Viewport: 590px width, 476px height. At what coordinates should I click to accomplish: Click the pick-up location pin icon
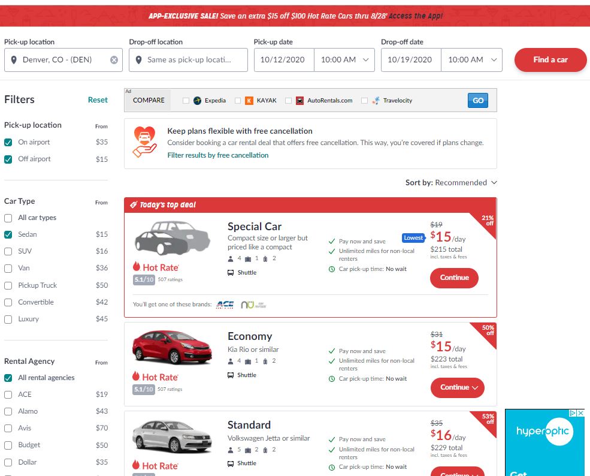point(14,60)
